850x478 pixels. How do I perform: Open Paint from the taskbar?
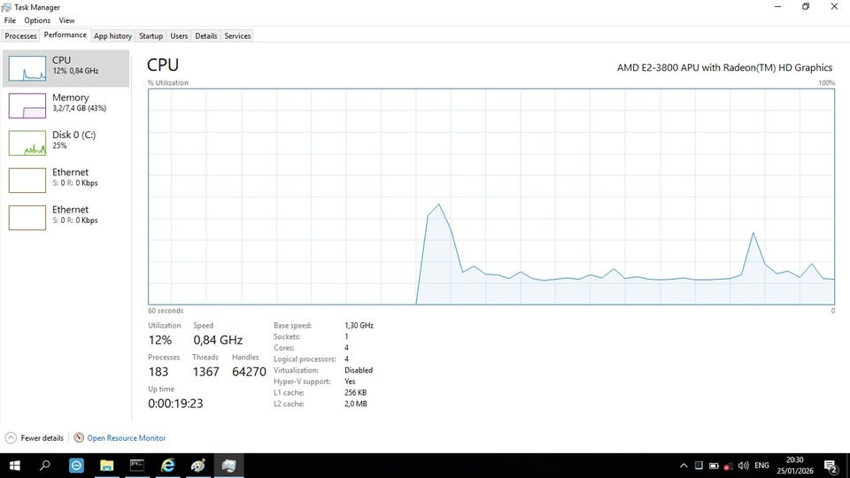198,466
